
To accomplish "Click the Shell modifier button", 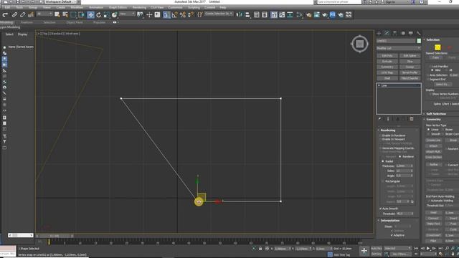I will pos(387,78).
